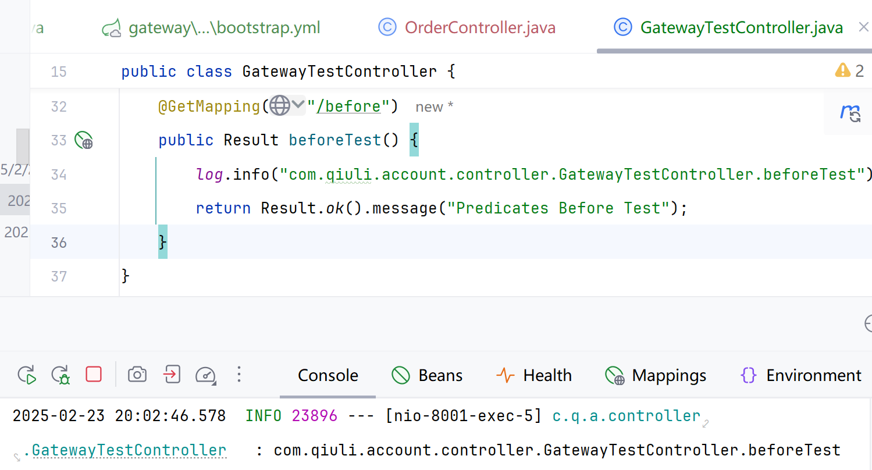Open the profiler gauge icon
This screenshot has width=872, height=470.
pyautogui.click(x=206, y=375)
